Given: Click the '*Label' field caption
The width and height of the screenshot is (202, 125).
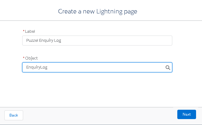Looking at the screenshot, I should tap(29, 31).
